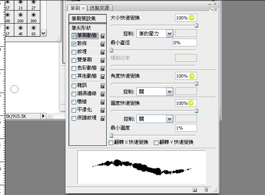
Task: Adjust the 角度快速變換 slider handle
Action: (x=196, y=84)
